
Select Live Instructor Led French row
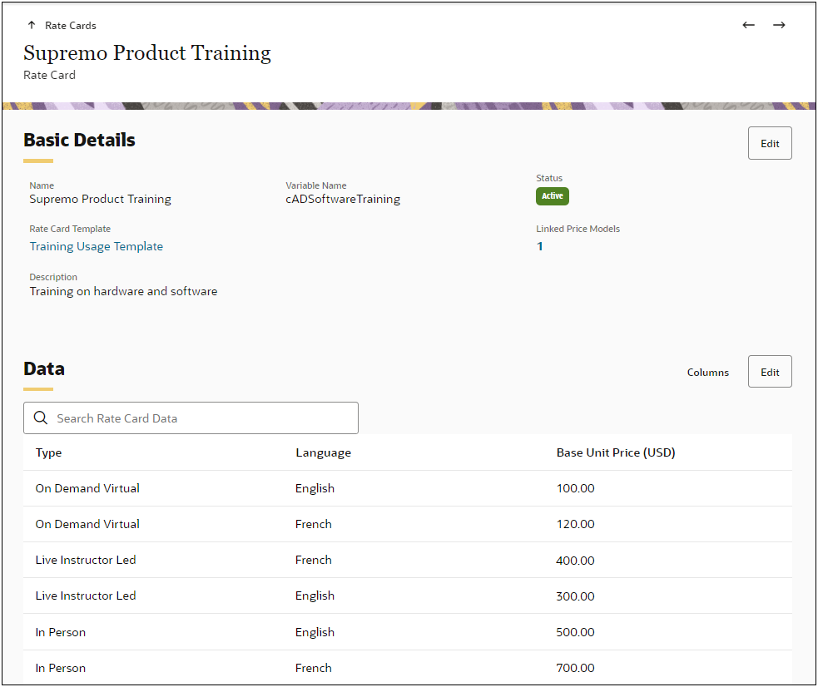(86, 560)
